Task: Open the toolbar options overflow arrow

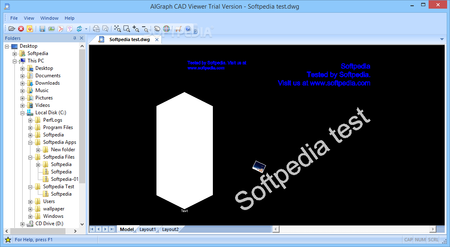Action: [196, 31]
